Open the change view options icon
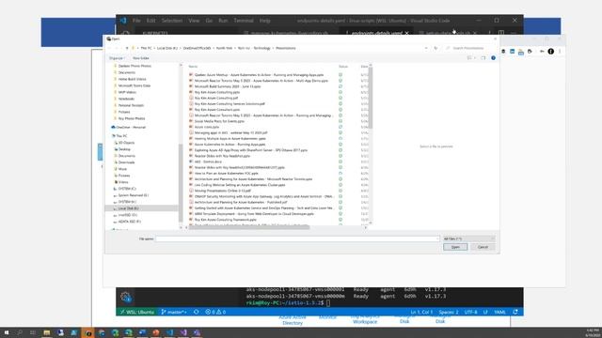 470,58
